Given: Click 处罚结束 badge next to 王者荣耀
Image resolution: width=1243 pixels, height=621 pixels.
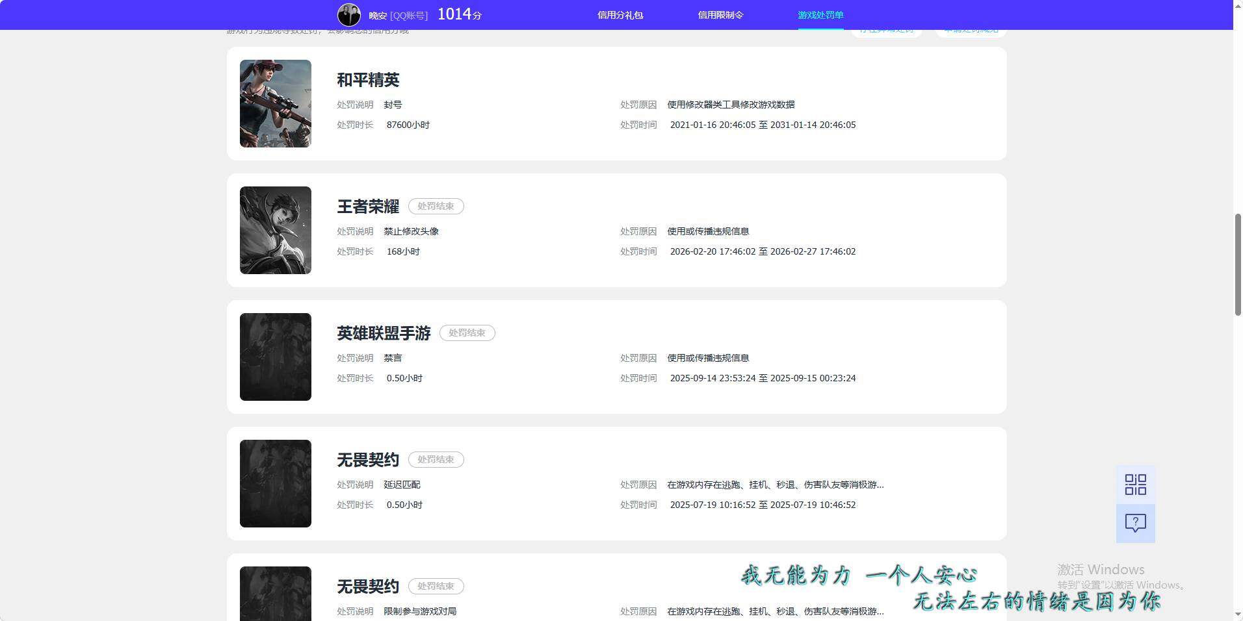Looking at the screenshot, I should [436, 206].
